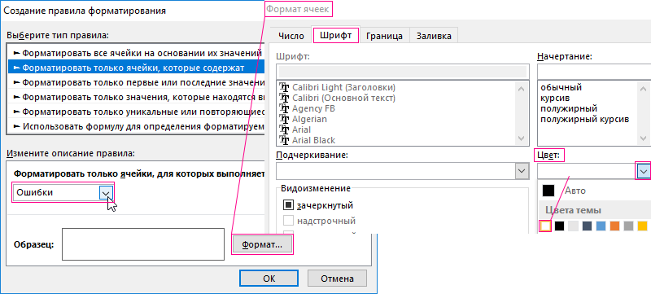Select Форматировать только первые или последние значения
Viewport: 651px width, 294px height.
coord(136,81)
